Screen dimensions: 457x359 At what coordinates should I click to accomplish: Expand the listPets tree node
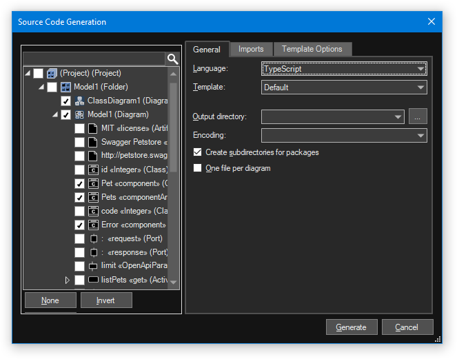[68, 280]
